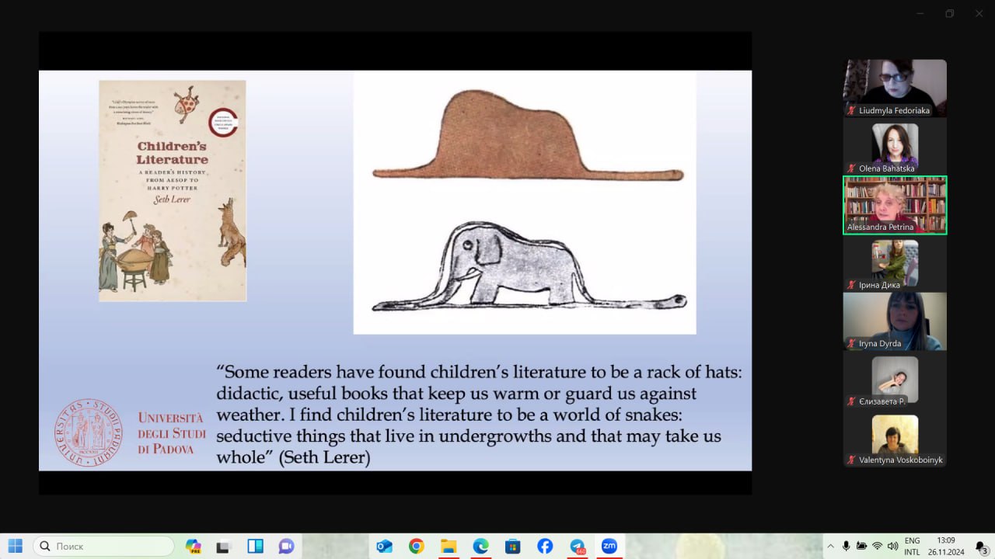The image size is (995, 559).
Task: Select the Ірина Дика video tile
Action: pyautogui.click(x=895, y=264)
